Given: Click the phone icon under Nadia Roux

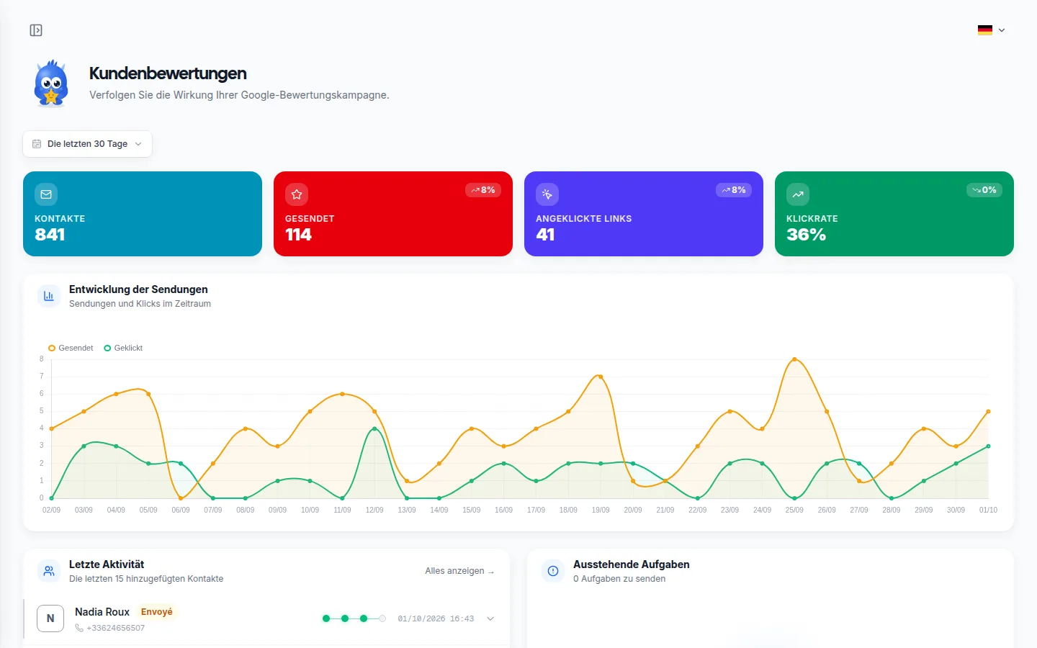Looking at the screenshot, I should [x=79, y=628].
